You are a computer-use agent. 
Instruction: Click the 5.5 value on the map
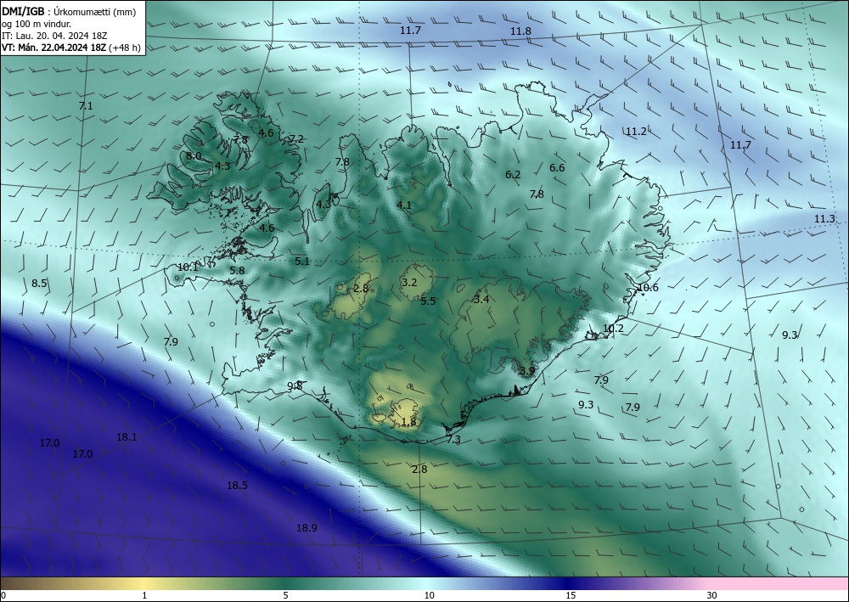428,301
